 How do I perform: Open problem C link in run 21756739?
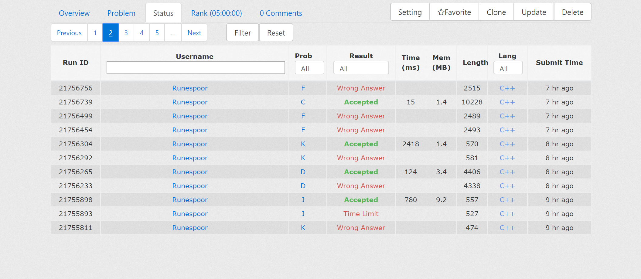tap(303, 102)
